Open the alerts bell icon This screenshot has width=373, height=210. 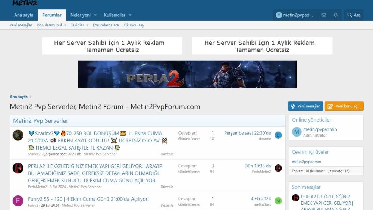pos(335,15)
